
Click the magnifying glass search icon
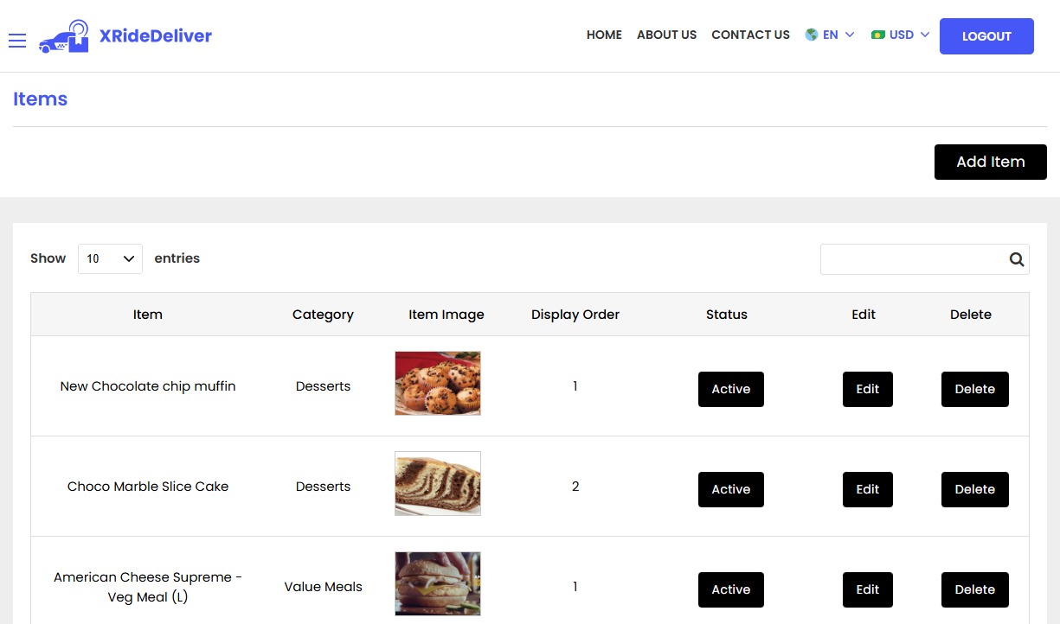point(1016,258)
